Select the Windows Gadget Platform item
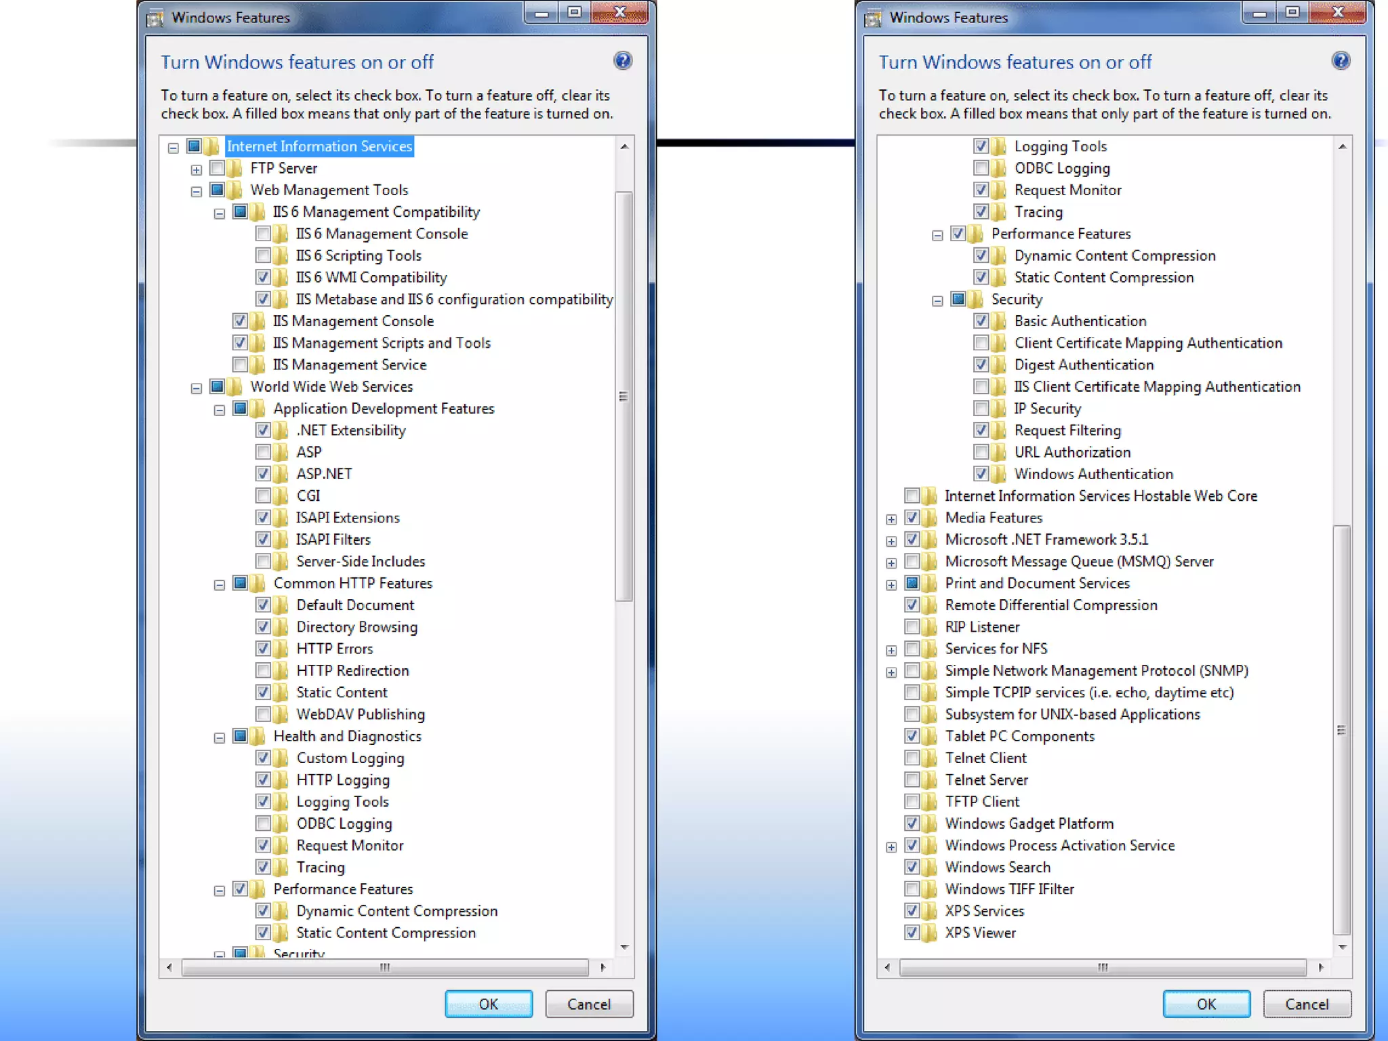Screen dimensions: 1388x1041 pyautogui.click(x=1029, y=823)
